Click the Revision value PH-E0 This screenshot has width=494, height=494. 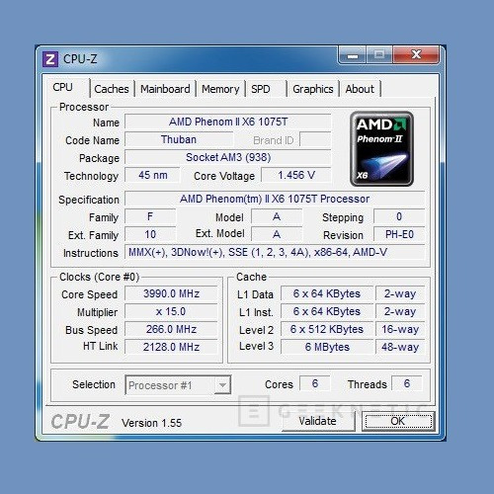[399, 234]
